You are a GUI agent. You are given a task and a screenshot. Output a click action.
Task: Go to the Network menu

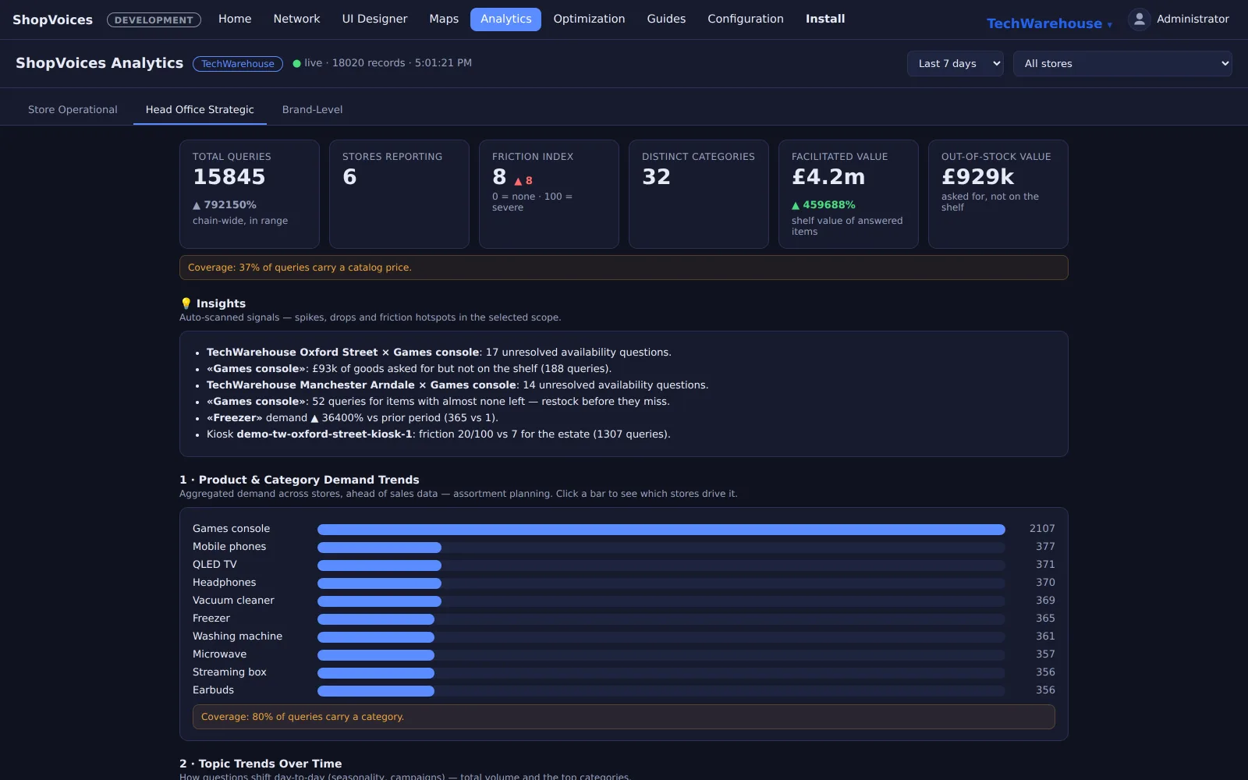pyautogui.click(x=296, y=19)
